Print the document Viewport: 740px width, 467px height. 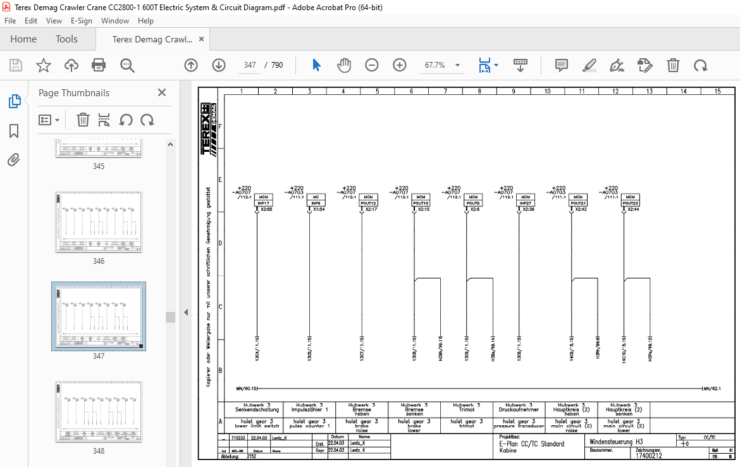tap(99, 65)
